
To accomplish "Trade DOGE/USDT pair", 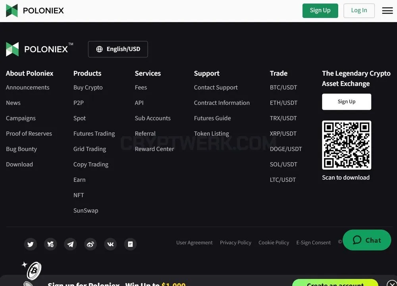I will tap(286, 149).
